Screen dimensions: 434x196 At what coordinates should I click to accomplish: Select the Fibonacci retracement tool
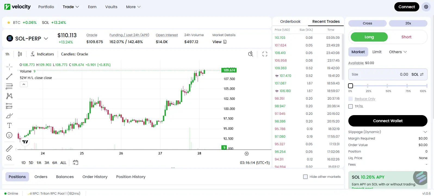9,86
